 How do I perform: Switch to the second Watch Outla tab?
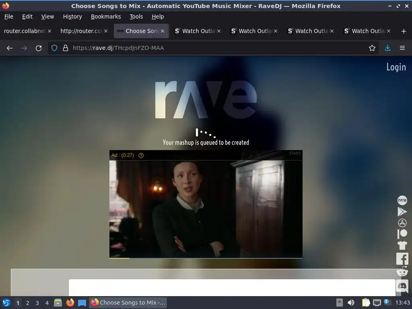tap(255, 31)
